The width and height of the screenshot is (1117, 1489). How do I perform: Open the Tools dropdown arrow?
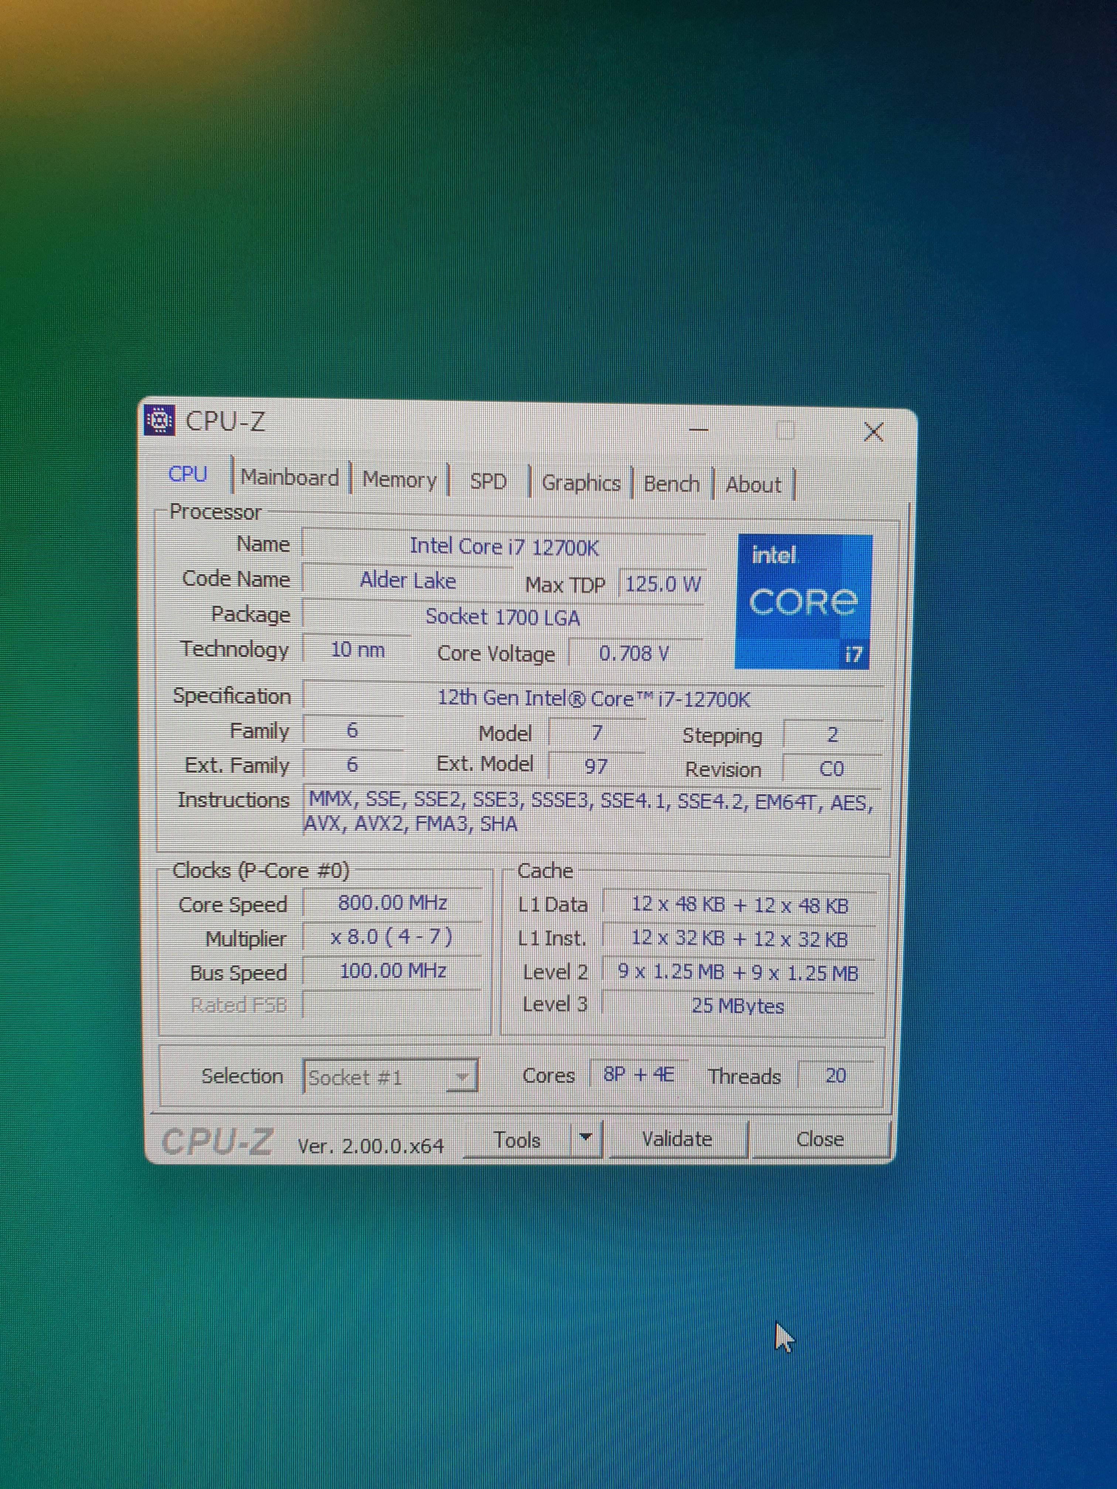click(x=586, y=1138)
